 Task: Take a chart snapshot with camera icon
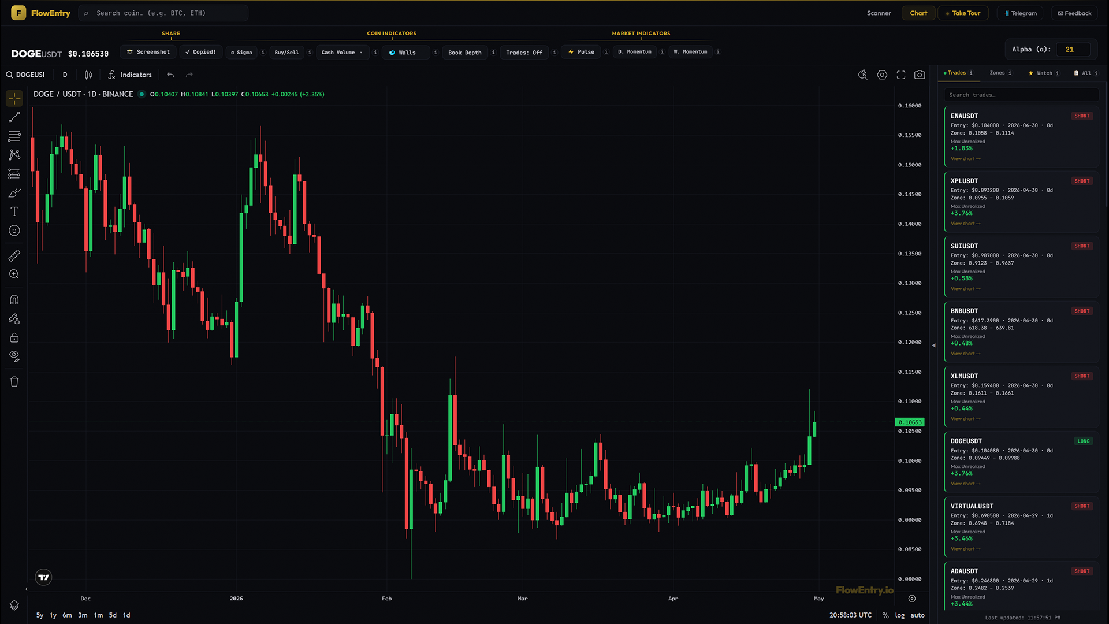tap(920, 75)
